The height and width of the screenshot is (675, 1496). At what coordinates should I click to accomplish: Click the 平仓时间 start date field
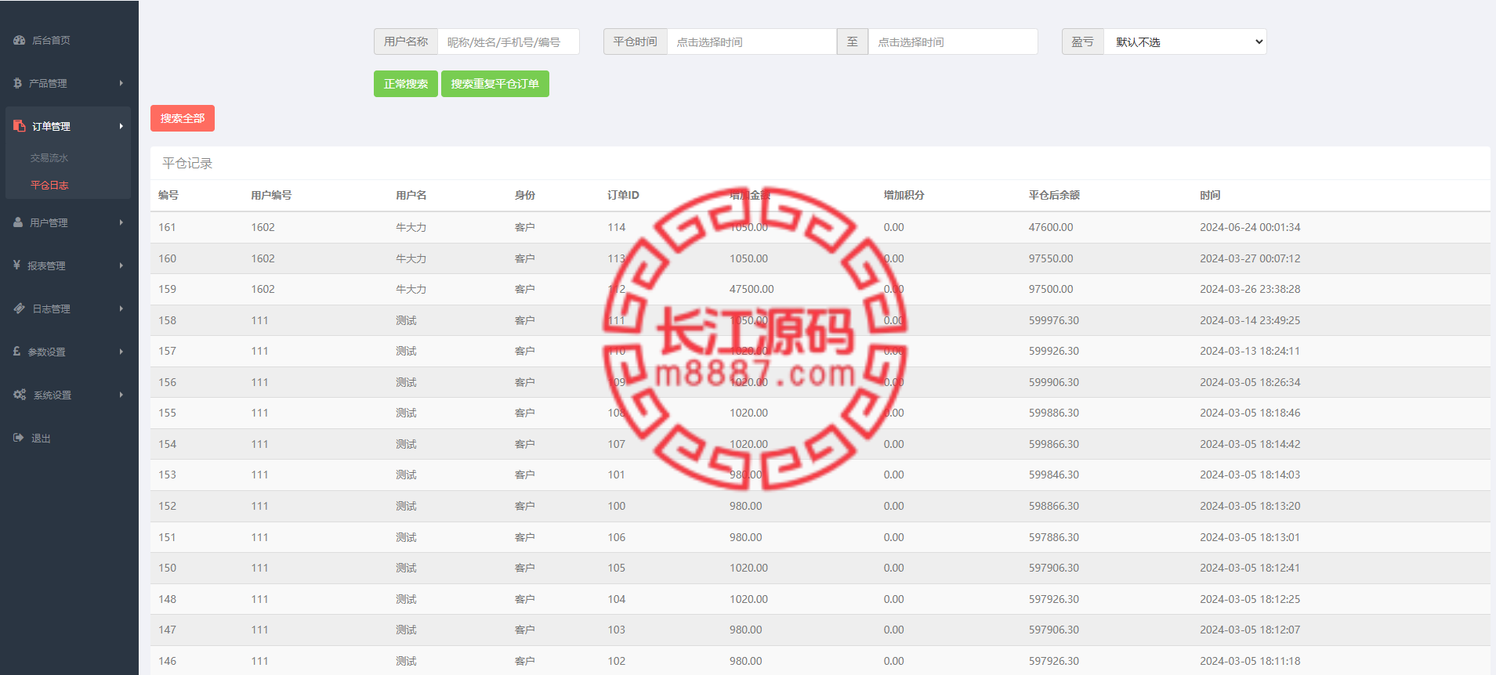click(x=752, y=42)
